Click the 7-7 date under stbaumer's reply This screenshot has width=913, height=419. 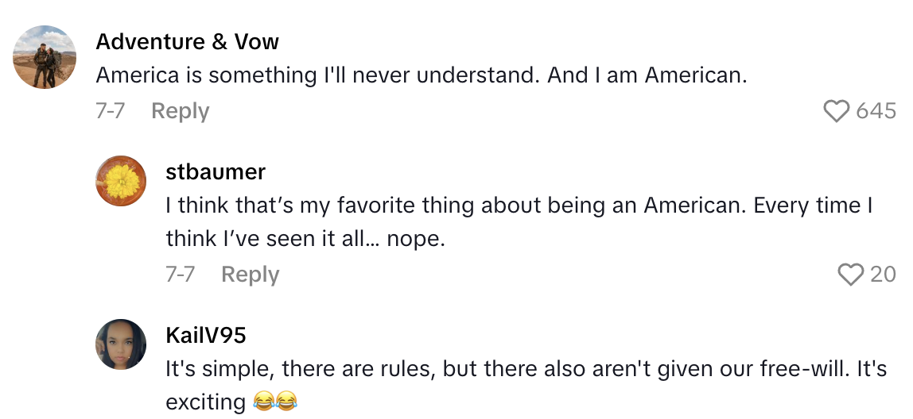180,275
